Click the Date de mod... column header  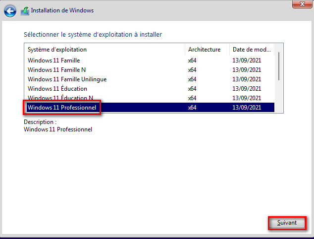252,50
